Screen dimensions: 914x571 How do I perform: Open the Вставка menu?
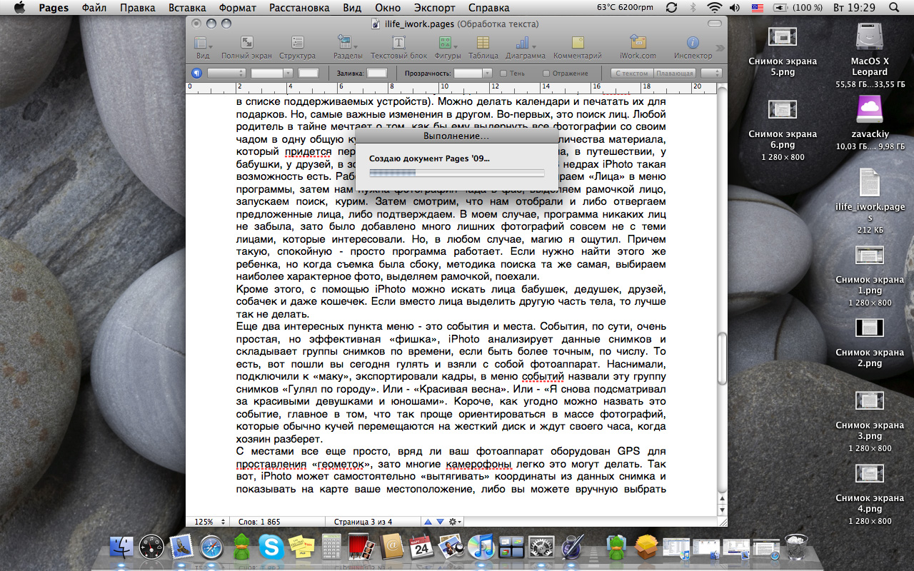pos(187,8)
